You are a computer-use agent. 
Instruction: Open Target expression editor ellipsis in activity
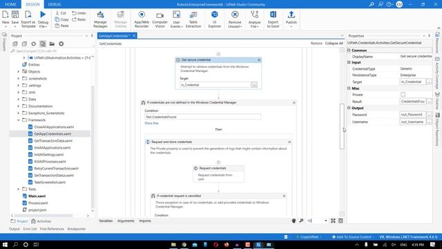point(254,85)
